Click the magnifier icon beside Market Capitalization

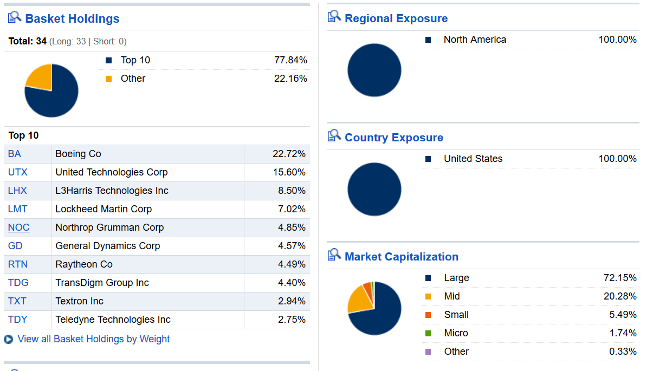click(334, 255)
